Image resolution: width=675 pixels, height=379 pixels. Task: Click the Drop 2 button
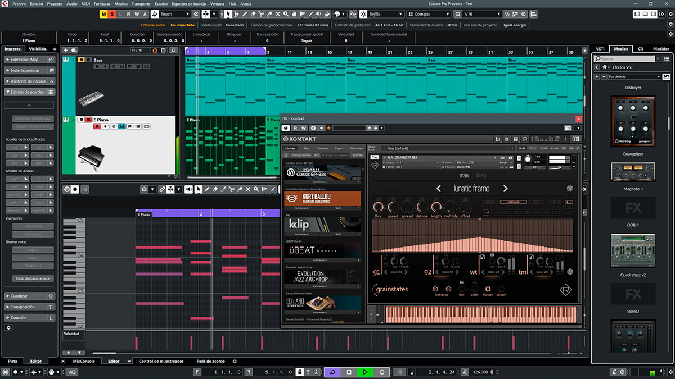tap(32, 250)
